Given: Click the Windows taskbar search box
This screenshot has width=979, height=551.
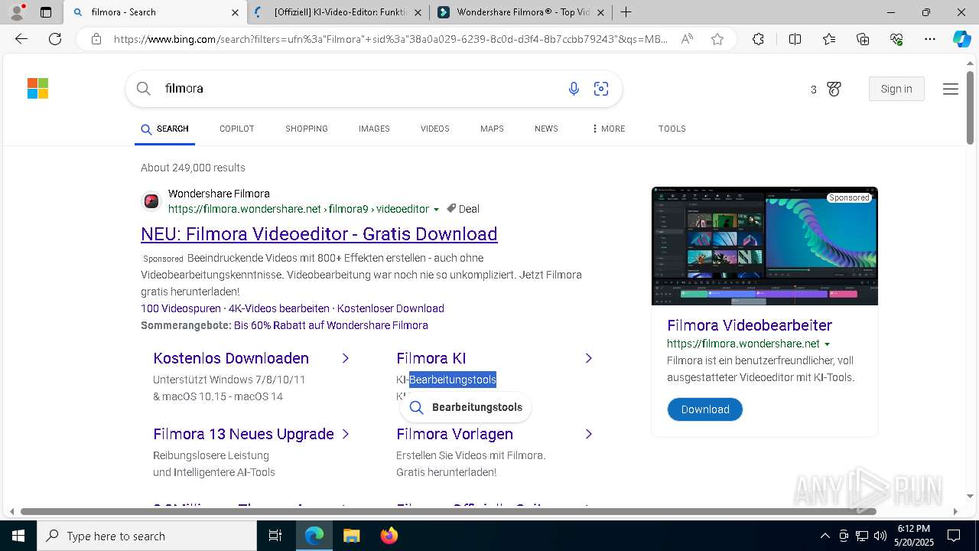Looking at the screenshot, I should pos(147,536).
